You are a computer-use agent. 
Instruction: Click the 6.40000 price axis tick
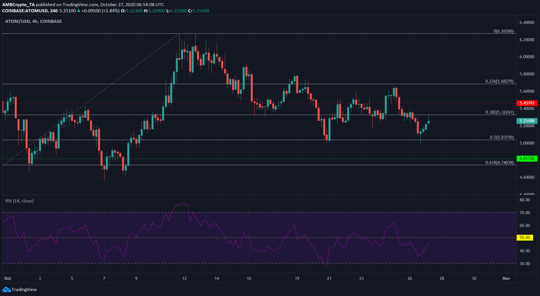527,22
